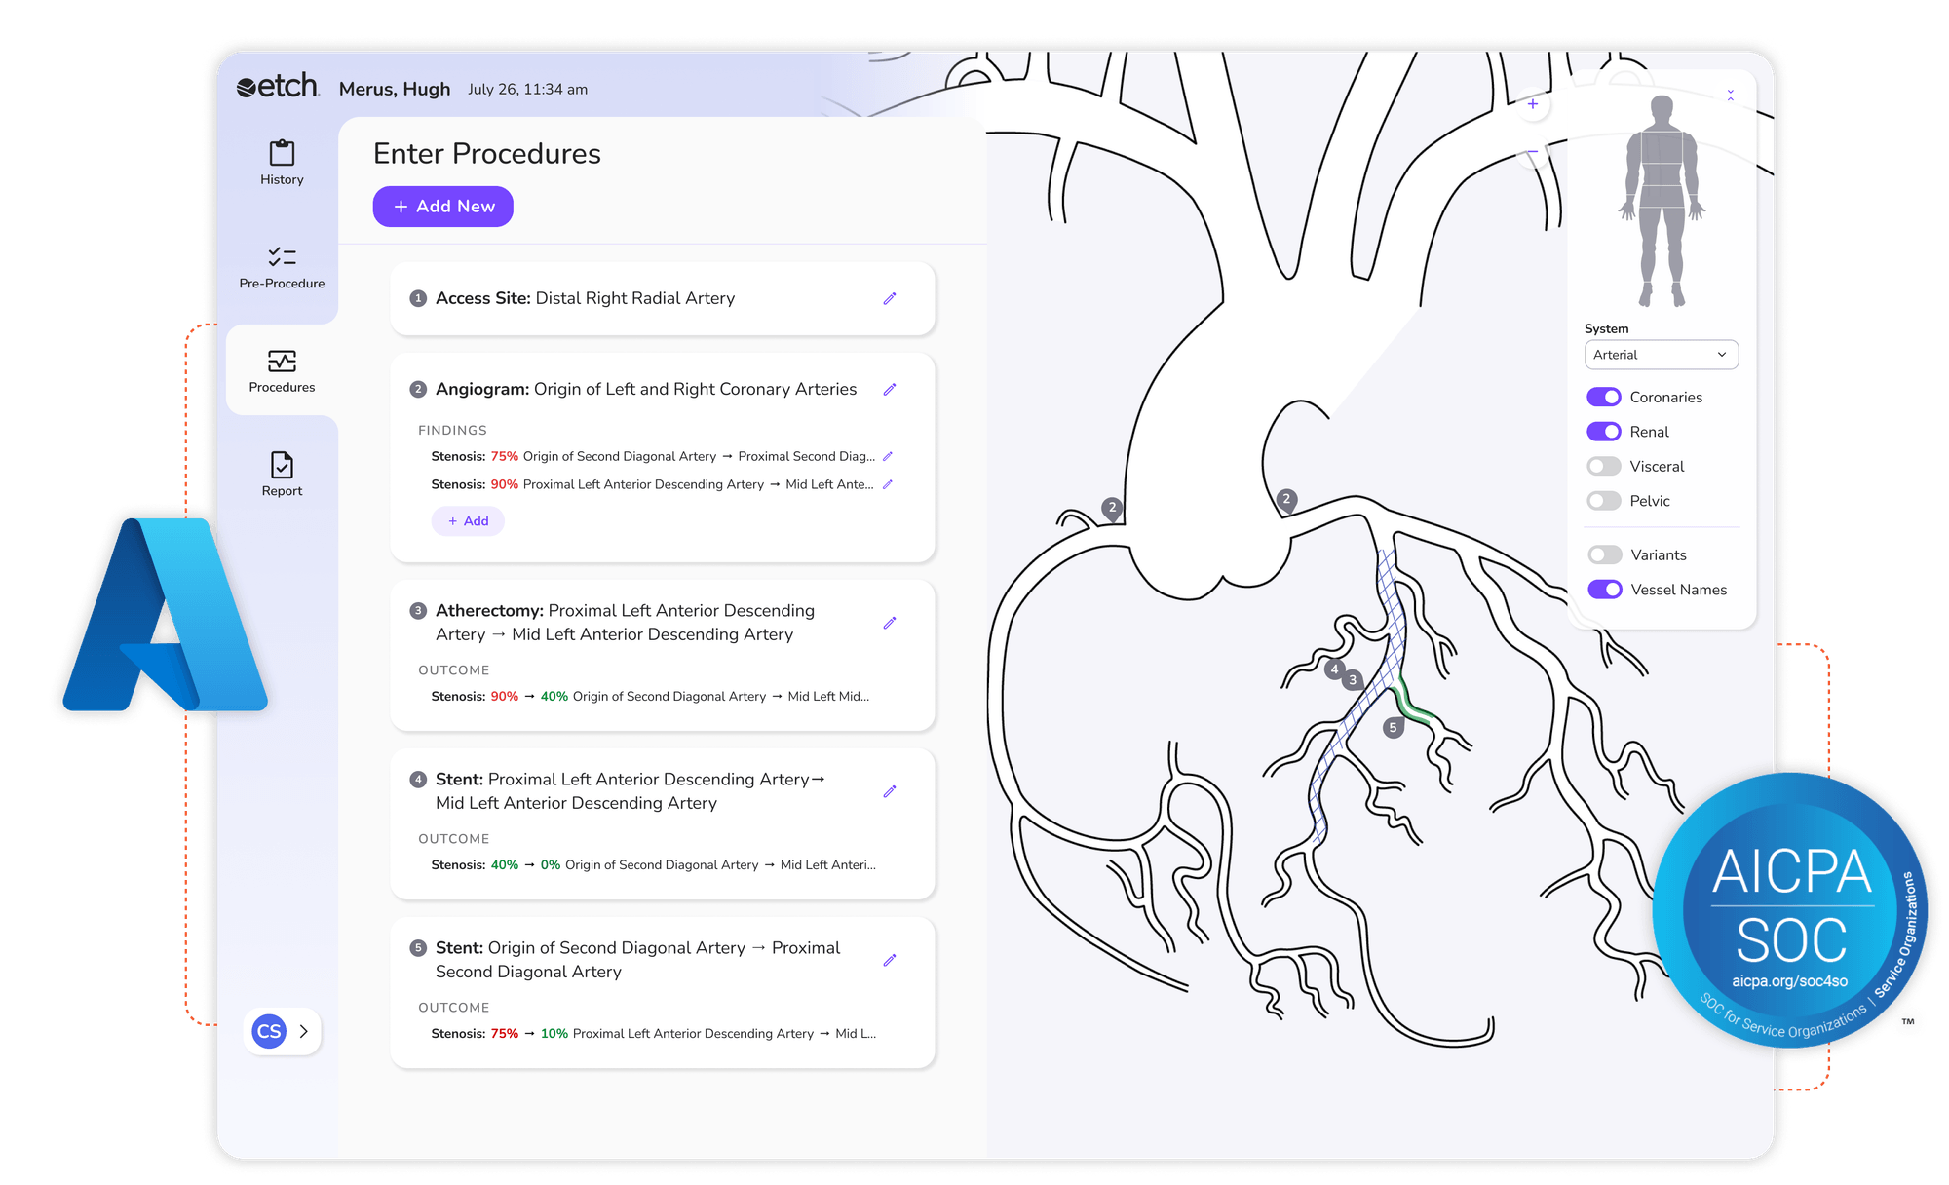Click the patient name Merus, Hugh
1949x1185 pixels.
pos(395,89)
